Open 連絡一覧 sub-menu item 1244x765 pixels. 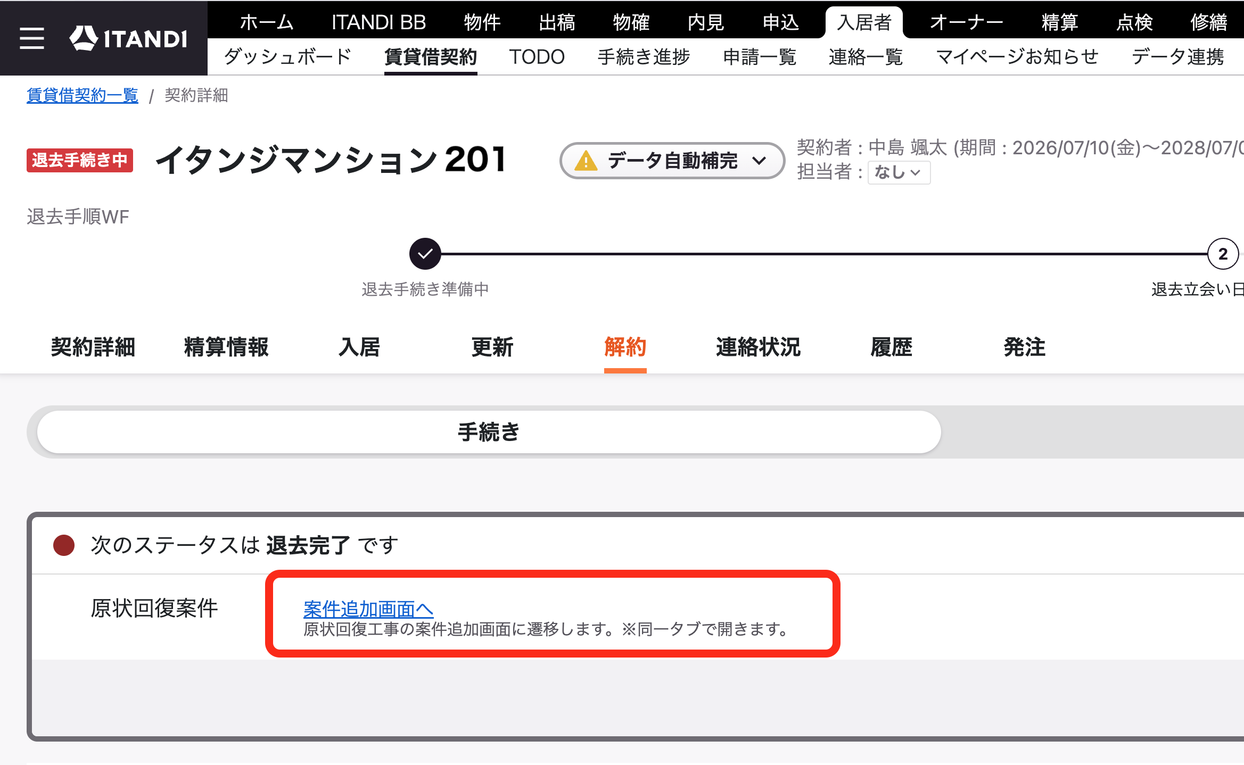[866, 56]
